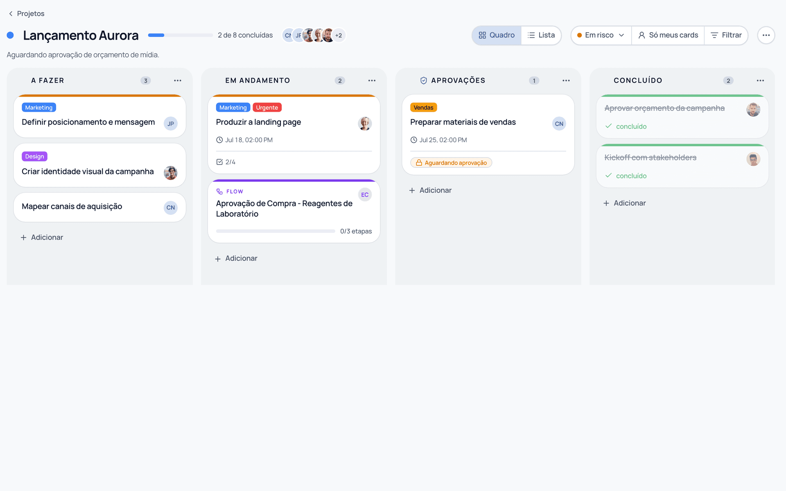This screenshot has height=491, width=786.
Task: Open Concluído column options menu
Action: [x=760, y=81]
